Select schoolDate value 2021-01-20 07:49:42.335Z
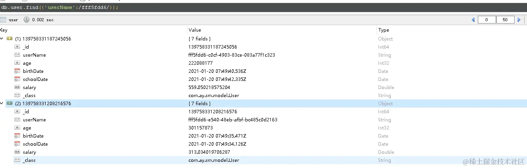 coord(217,79)
